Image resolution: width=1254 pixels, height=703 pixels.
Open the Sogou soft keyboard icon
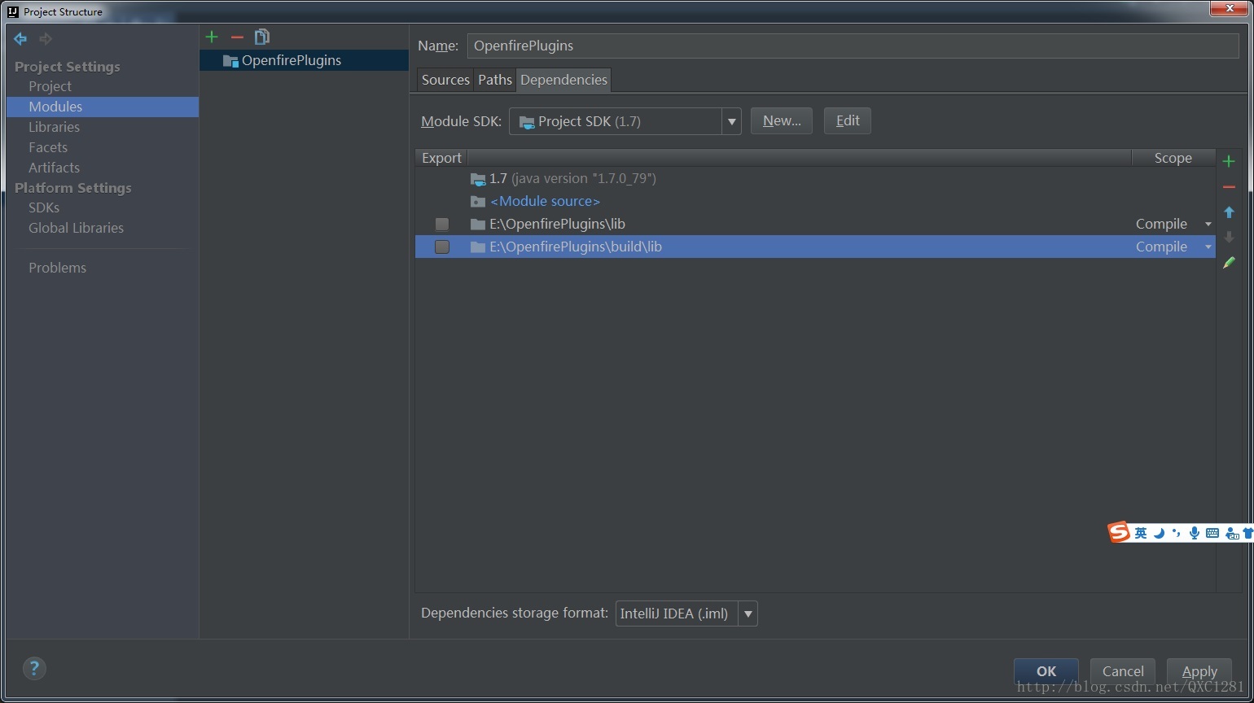(1212, 533)
